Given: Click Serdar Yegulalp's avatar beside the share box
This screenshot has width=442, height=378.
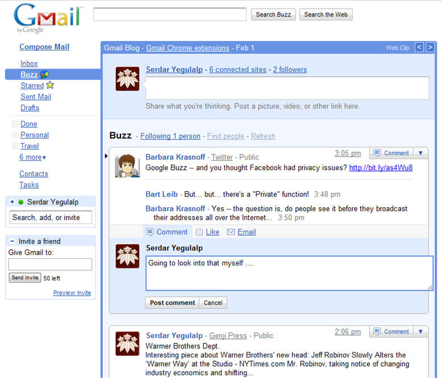Looking at the screenshot, I should pyautogui.click(x=127, y=78).
